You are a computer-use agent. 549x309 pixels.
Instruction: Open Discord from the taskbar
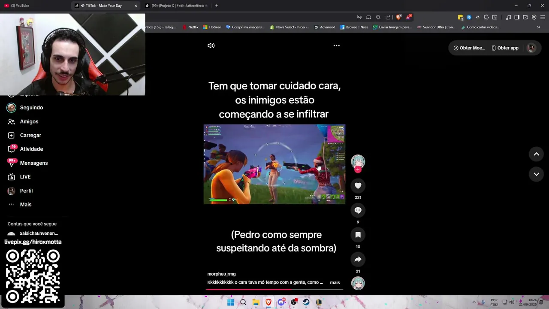(281, 302)
